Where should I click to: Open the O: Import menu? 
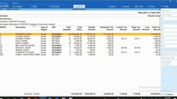point(112,7)
